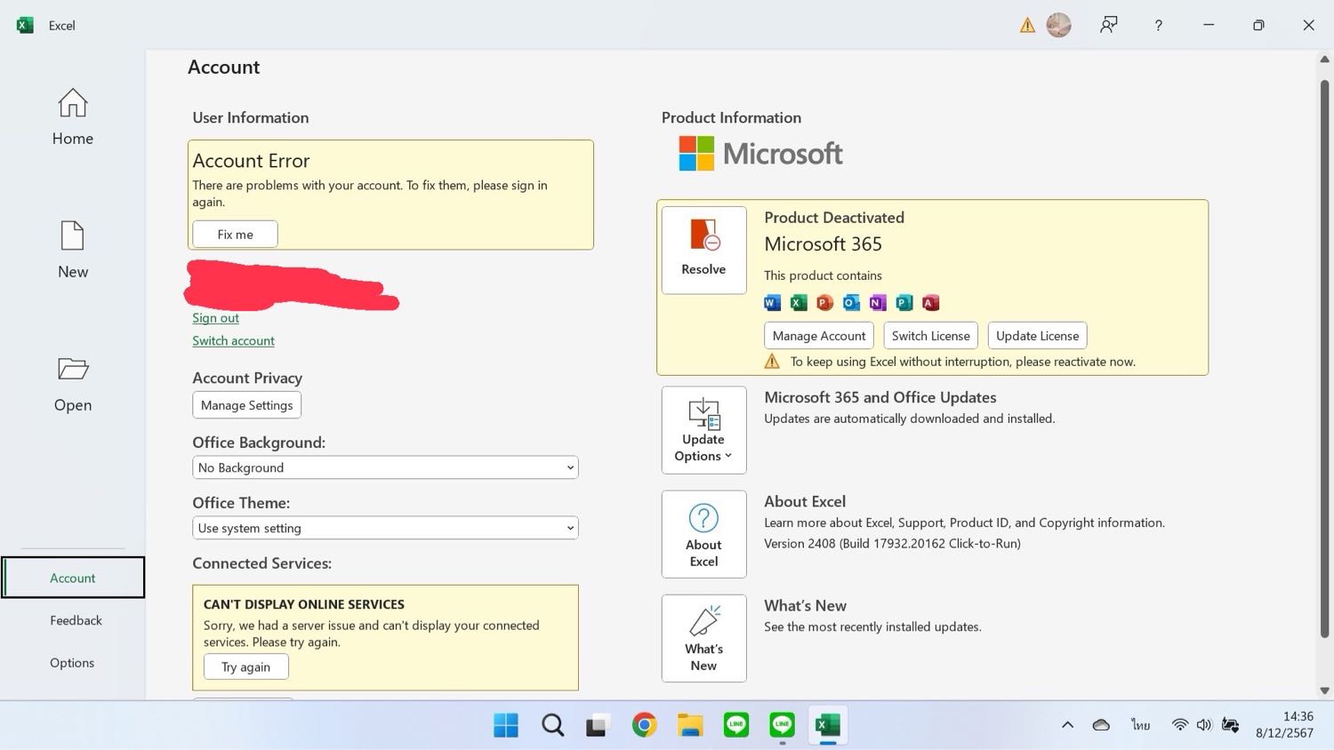The image size is (1334, 750).
Task: Click the Excel logo in title bar
Action: (x=25, y=25)
